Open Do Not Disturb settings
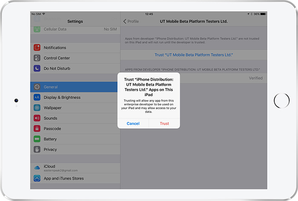 [x=75, y=68]
